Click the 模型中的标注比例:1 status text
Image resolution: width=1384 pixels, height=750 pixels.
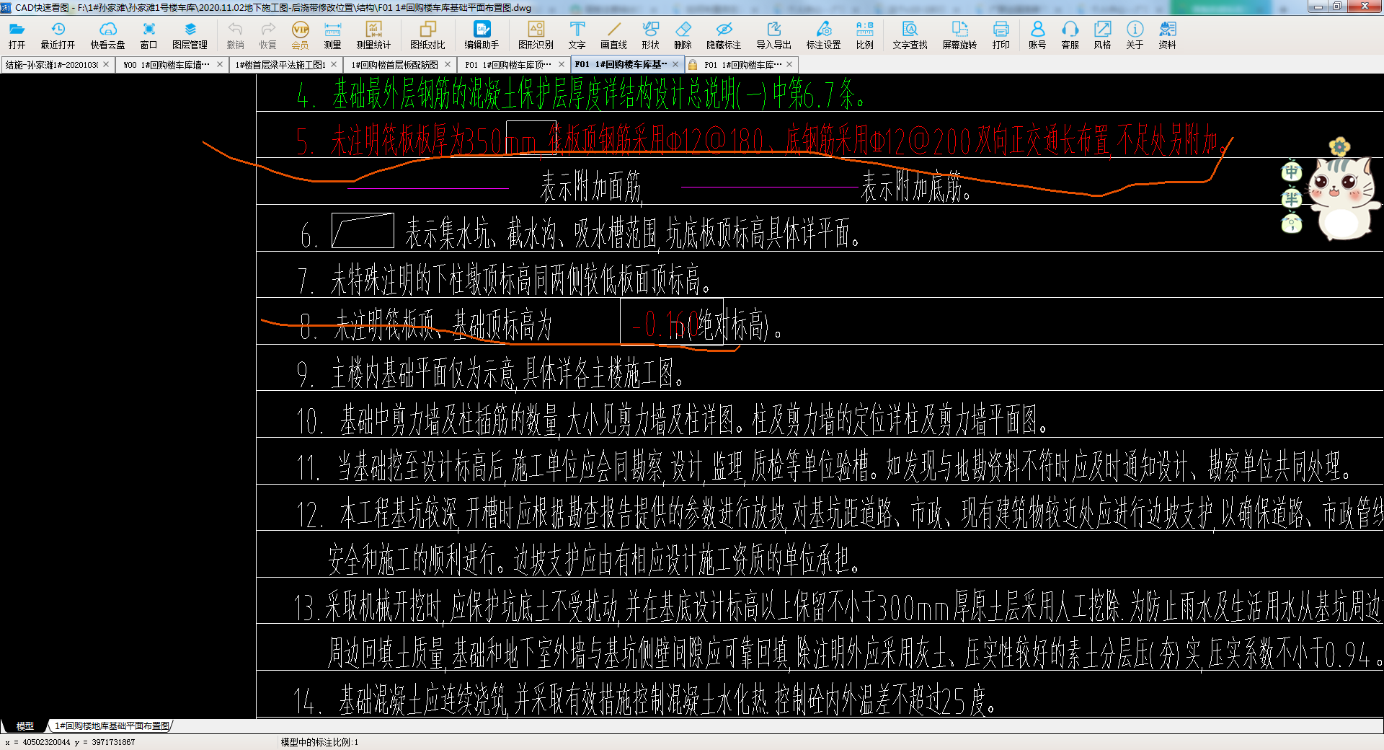click(x=319, y=742)
